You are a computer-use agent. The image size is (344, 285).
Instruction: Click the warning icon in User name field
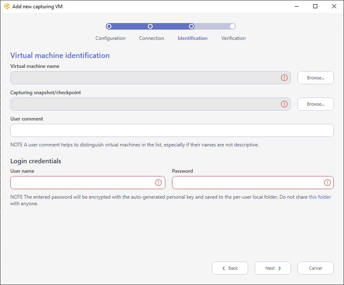(x=158, y=183)
